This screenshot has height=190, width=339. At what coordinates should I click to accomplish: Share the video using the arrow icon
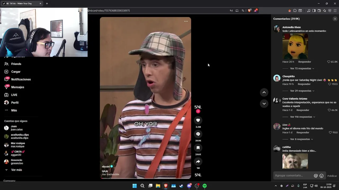pos(198,161)
